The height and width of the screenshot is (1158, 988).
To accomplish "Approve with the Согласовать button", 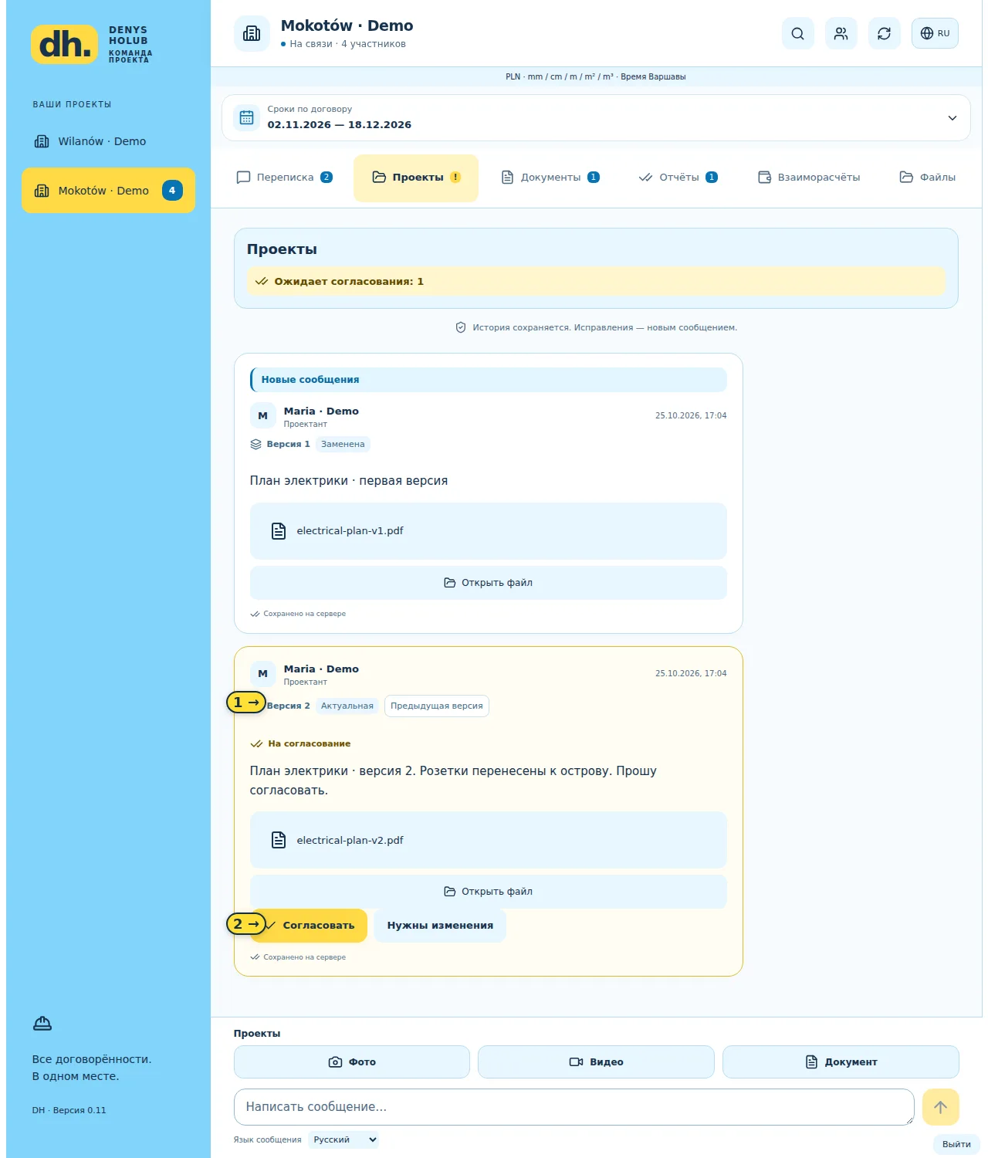I will [x=309, y=926].
